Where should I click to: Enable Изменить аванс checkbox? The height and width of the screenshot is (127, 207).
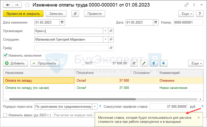pyautogui.click(x=5, y=115)
